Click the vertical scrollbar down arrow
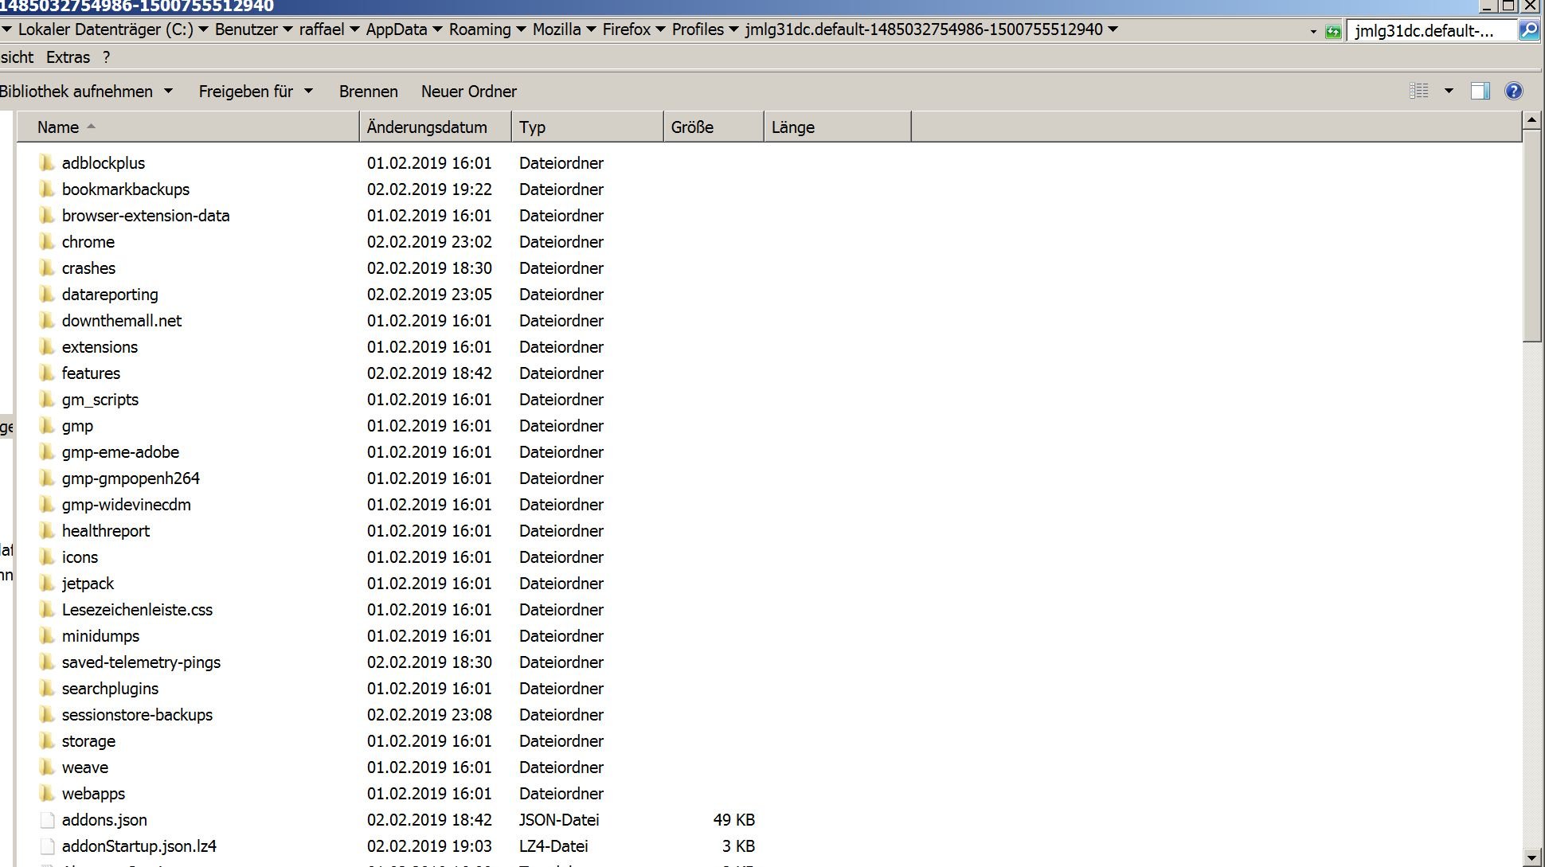Viewport: 1545px width, 867px height. (x=1531, y=858)
